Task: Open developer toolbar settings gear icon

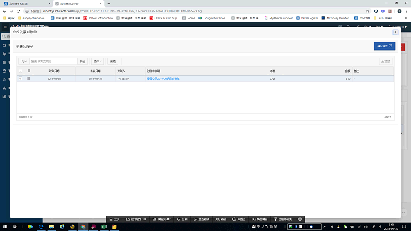Action: (300, 219)
